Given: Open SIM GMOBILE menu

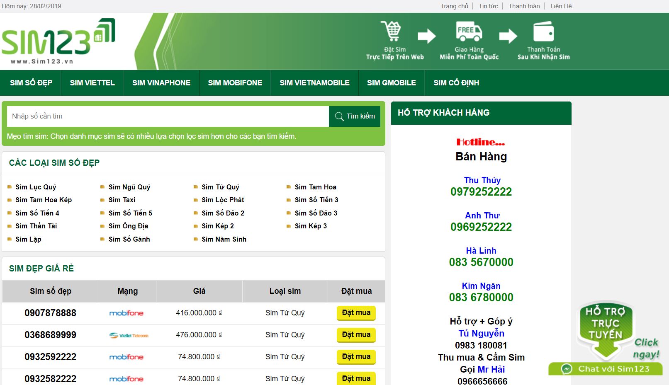Looking at the screenshot, I should pos(392,83).
